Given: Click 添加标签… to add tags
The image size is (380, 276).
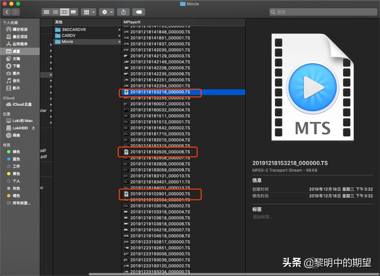Looking at the screenshot, I should [x=262, y=217].
